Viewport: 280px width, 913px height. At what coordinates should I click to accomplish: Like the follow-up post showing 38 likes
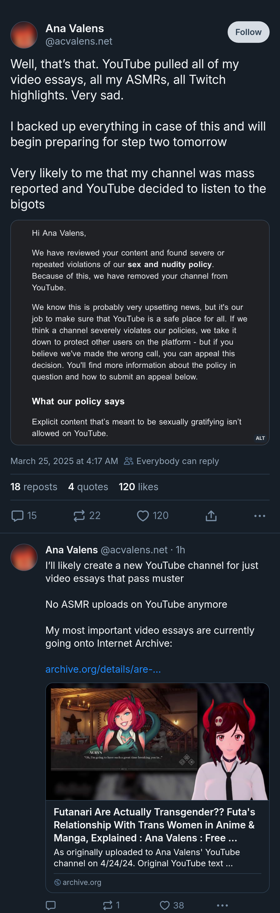click(x=165, y=905)
